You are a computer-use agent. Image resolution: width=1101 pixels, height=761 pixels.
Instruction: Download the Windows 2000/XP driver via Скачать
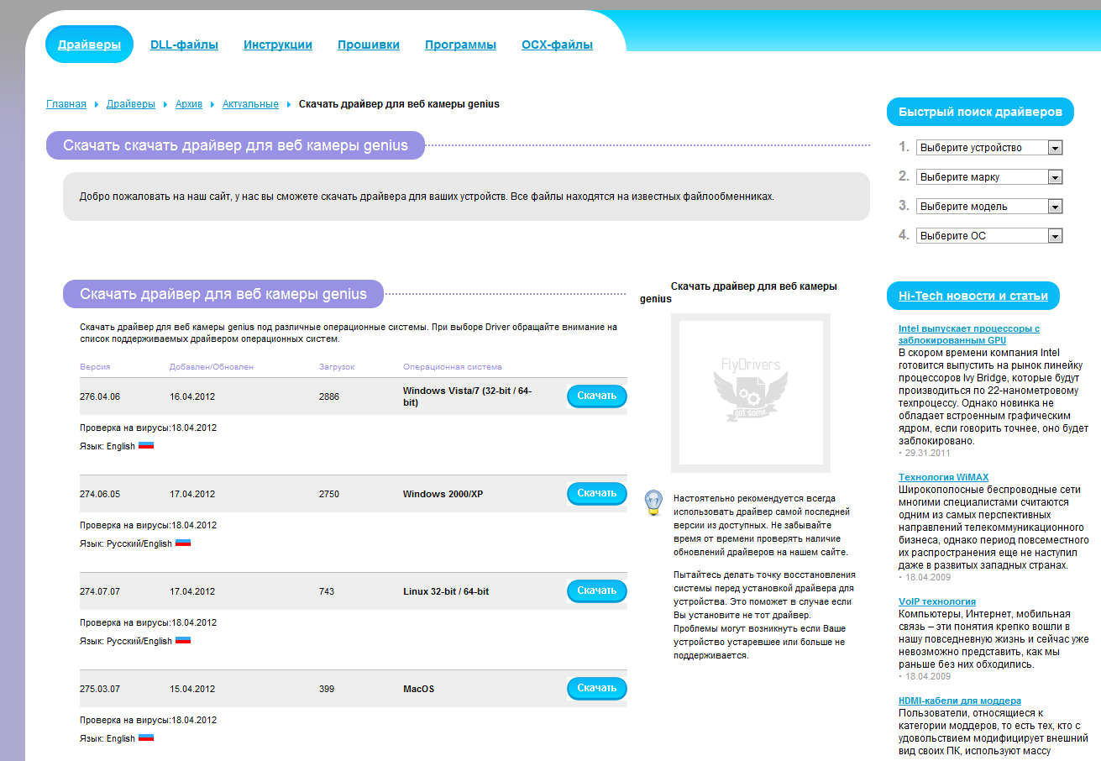click(x=597, y=493)
